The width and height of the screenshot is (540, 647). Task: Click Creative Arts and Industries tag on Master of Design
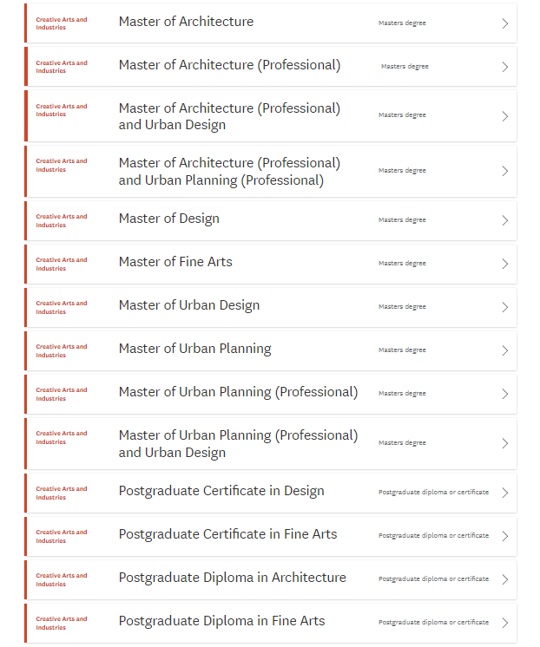(x=62, y=221)
